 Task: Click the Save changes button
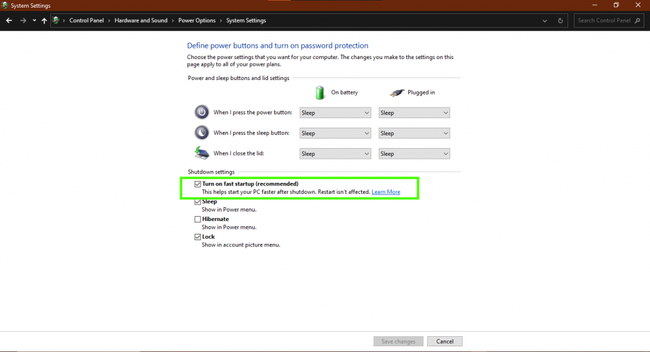pos(399,341)
